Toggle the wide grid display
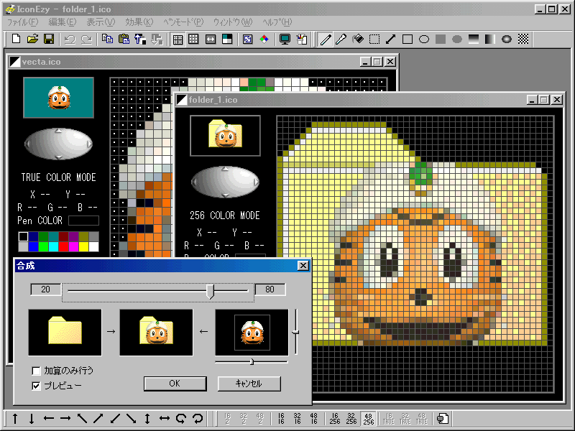This screenshot has width=575, height=431. [x=193, y=40]
